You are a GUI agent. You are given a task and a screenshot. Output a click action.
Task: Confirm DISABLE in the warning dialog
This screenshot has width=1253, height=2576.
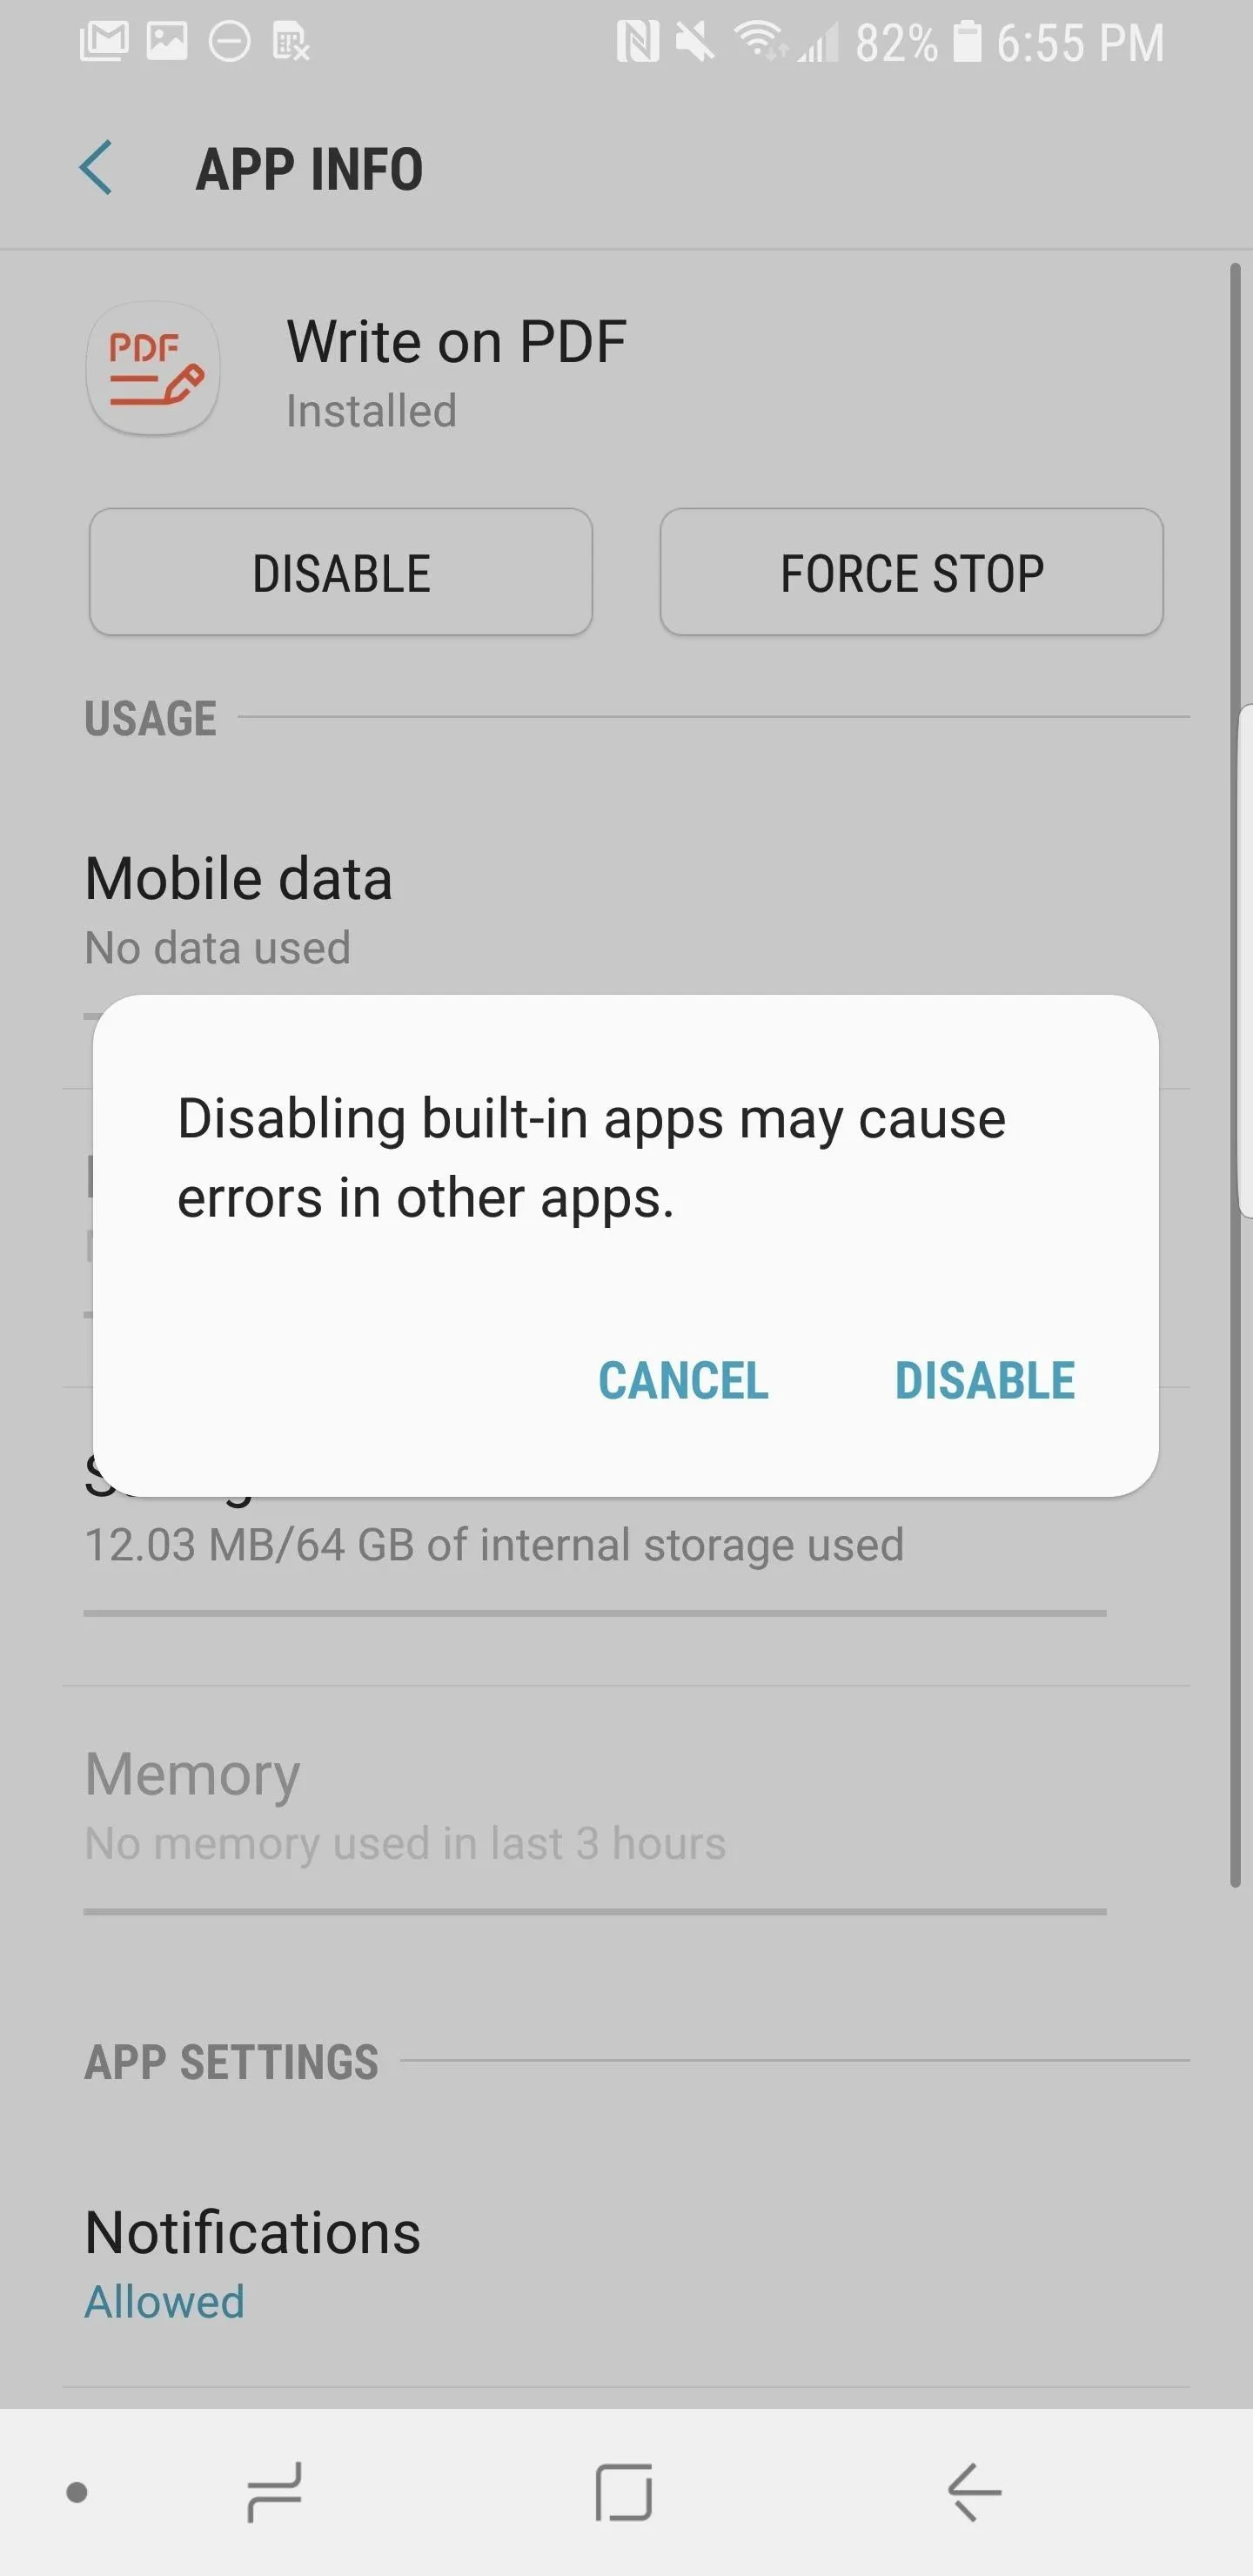click(x=985, y=1381)
